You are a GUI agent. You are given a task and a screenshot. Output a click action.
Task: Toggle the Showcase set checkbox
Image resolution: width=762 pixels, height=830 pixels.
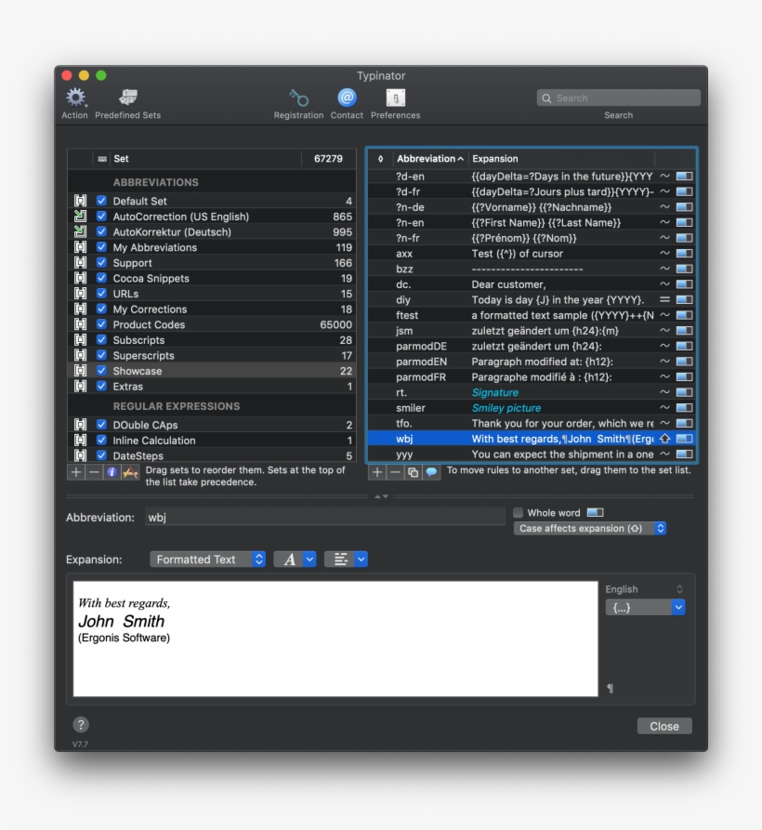(101, 371)
